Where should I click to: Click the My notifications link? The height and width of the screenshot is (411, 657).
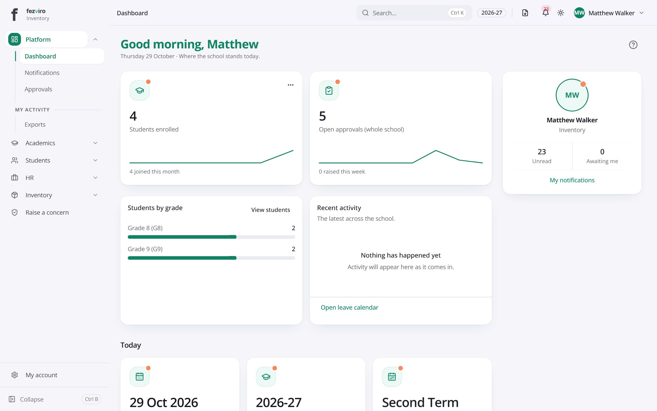[572, 180]
